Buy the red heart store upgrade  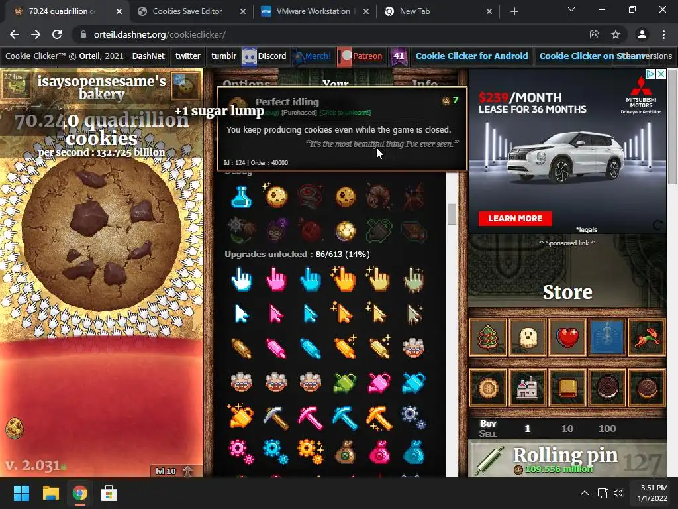(x=567, y=337)
